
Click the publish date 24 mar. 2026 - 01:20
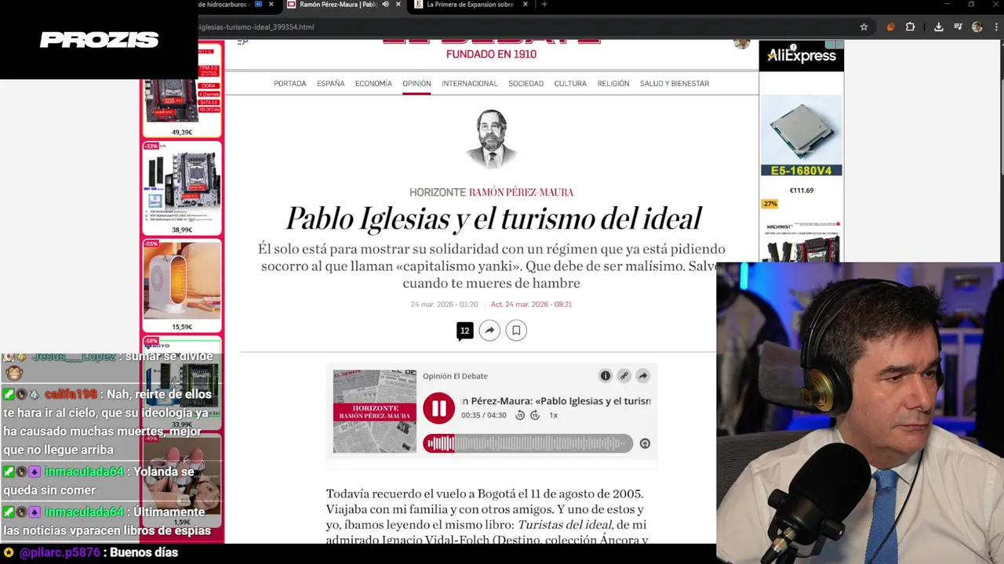pyautogui.click(x=444, y=304)
